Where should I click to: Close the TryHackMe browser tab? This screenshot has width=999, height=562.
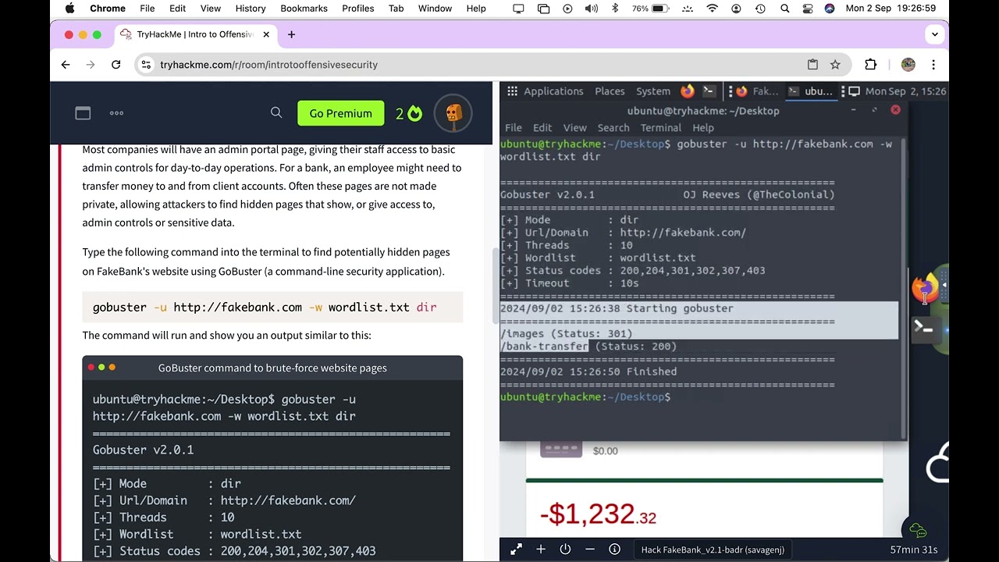coord(266,34)
